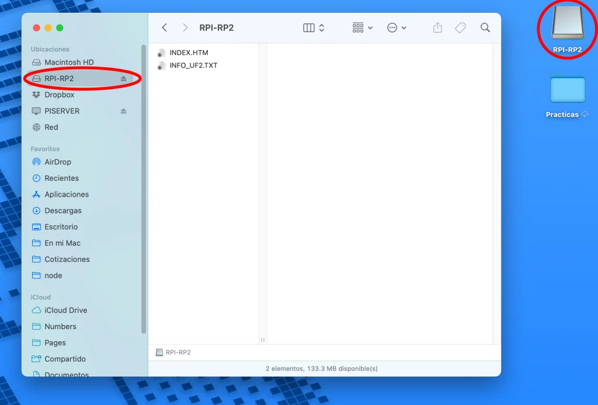Image resolution: width=598 pixels, height=405 pixels.
Task: Open iCloud Drive in sidebar
Action: pos(82,310)
